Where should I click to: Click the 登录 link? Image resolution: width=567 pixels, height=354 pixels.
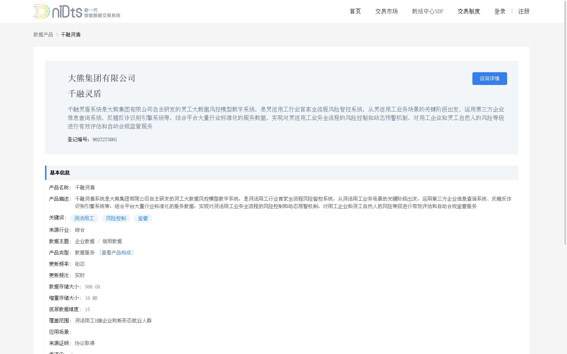(x=500, y=11)
